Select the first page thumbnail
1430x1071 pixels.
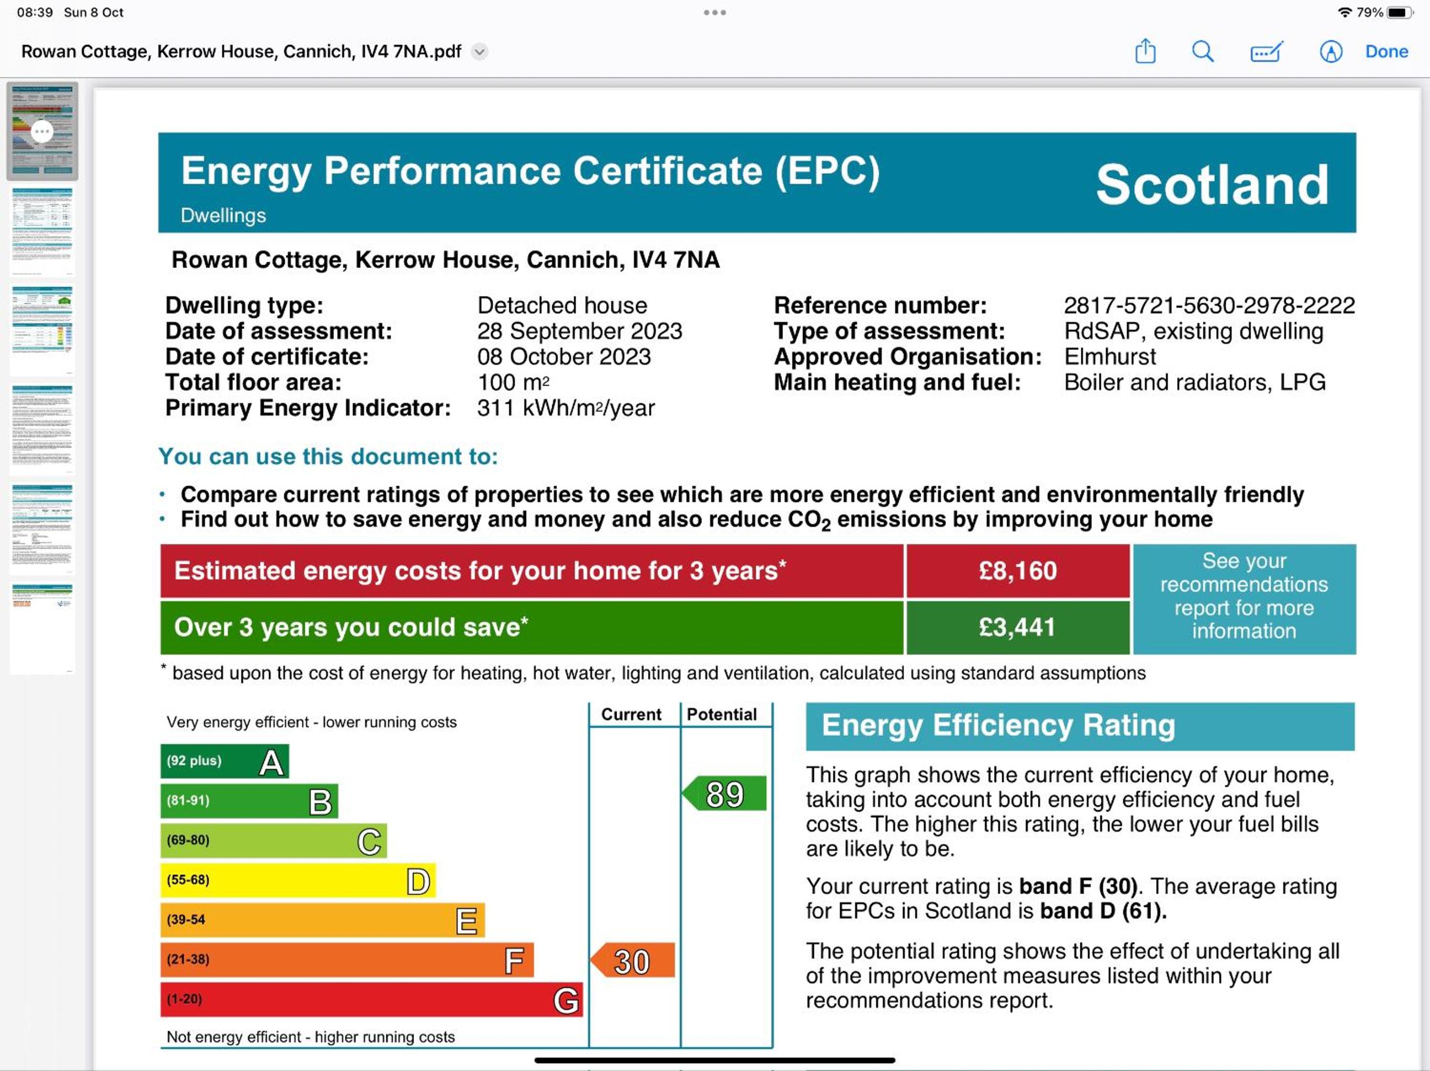tap(42, 131)
